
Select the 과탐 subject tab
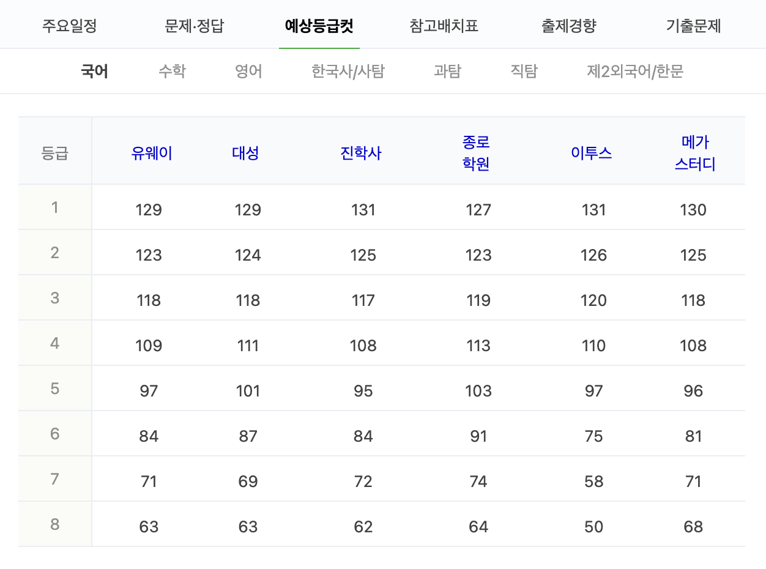[446, 71]
